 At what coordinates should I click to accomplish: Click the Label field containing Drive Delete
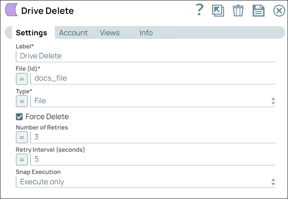point(145,56)
